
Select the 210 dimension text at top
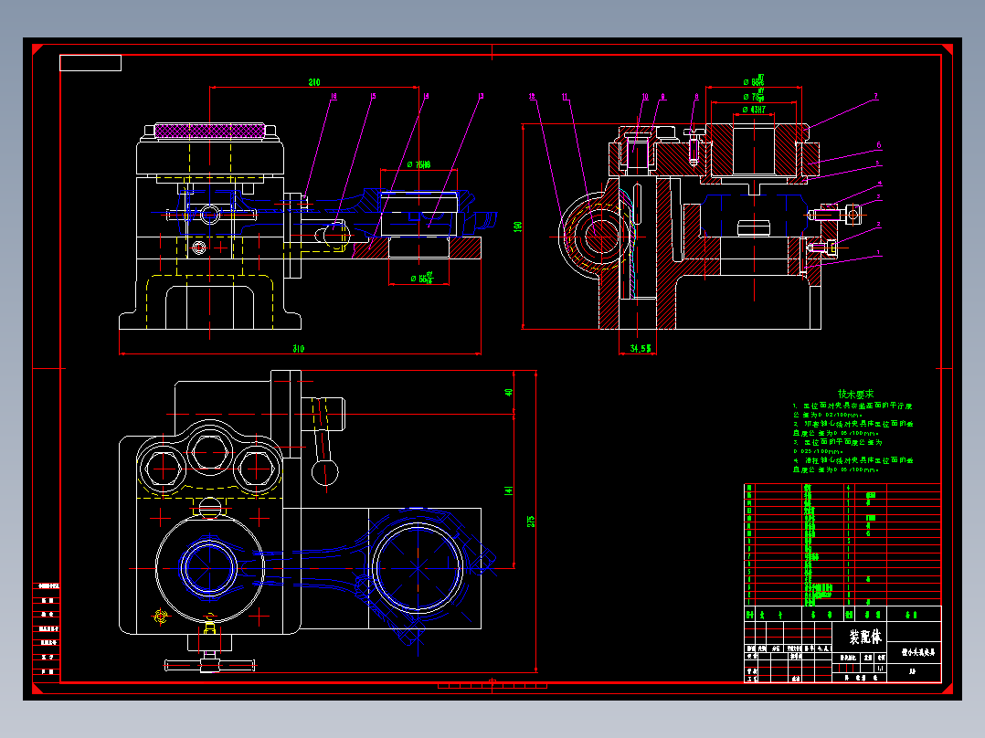pyautogui.click(x=314, y=82)
